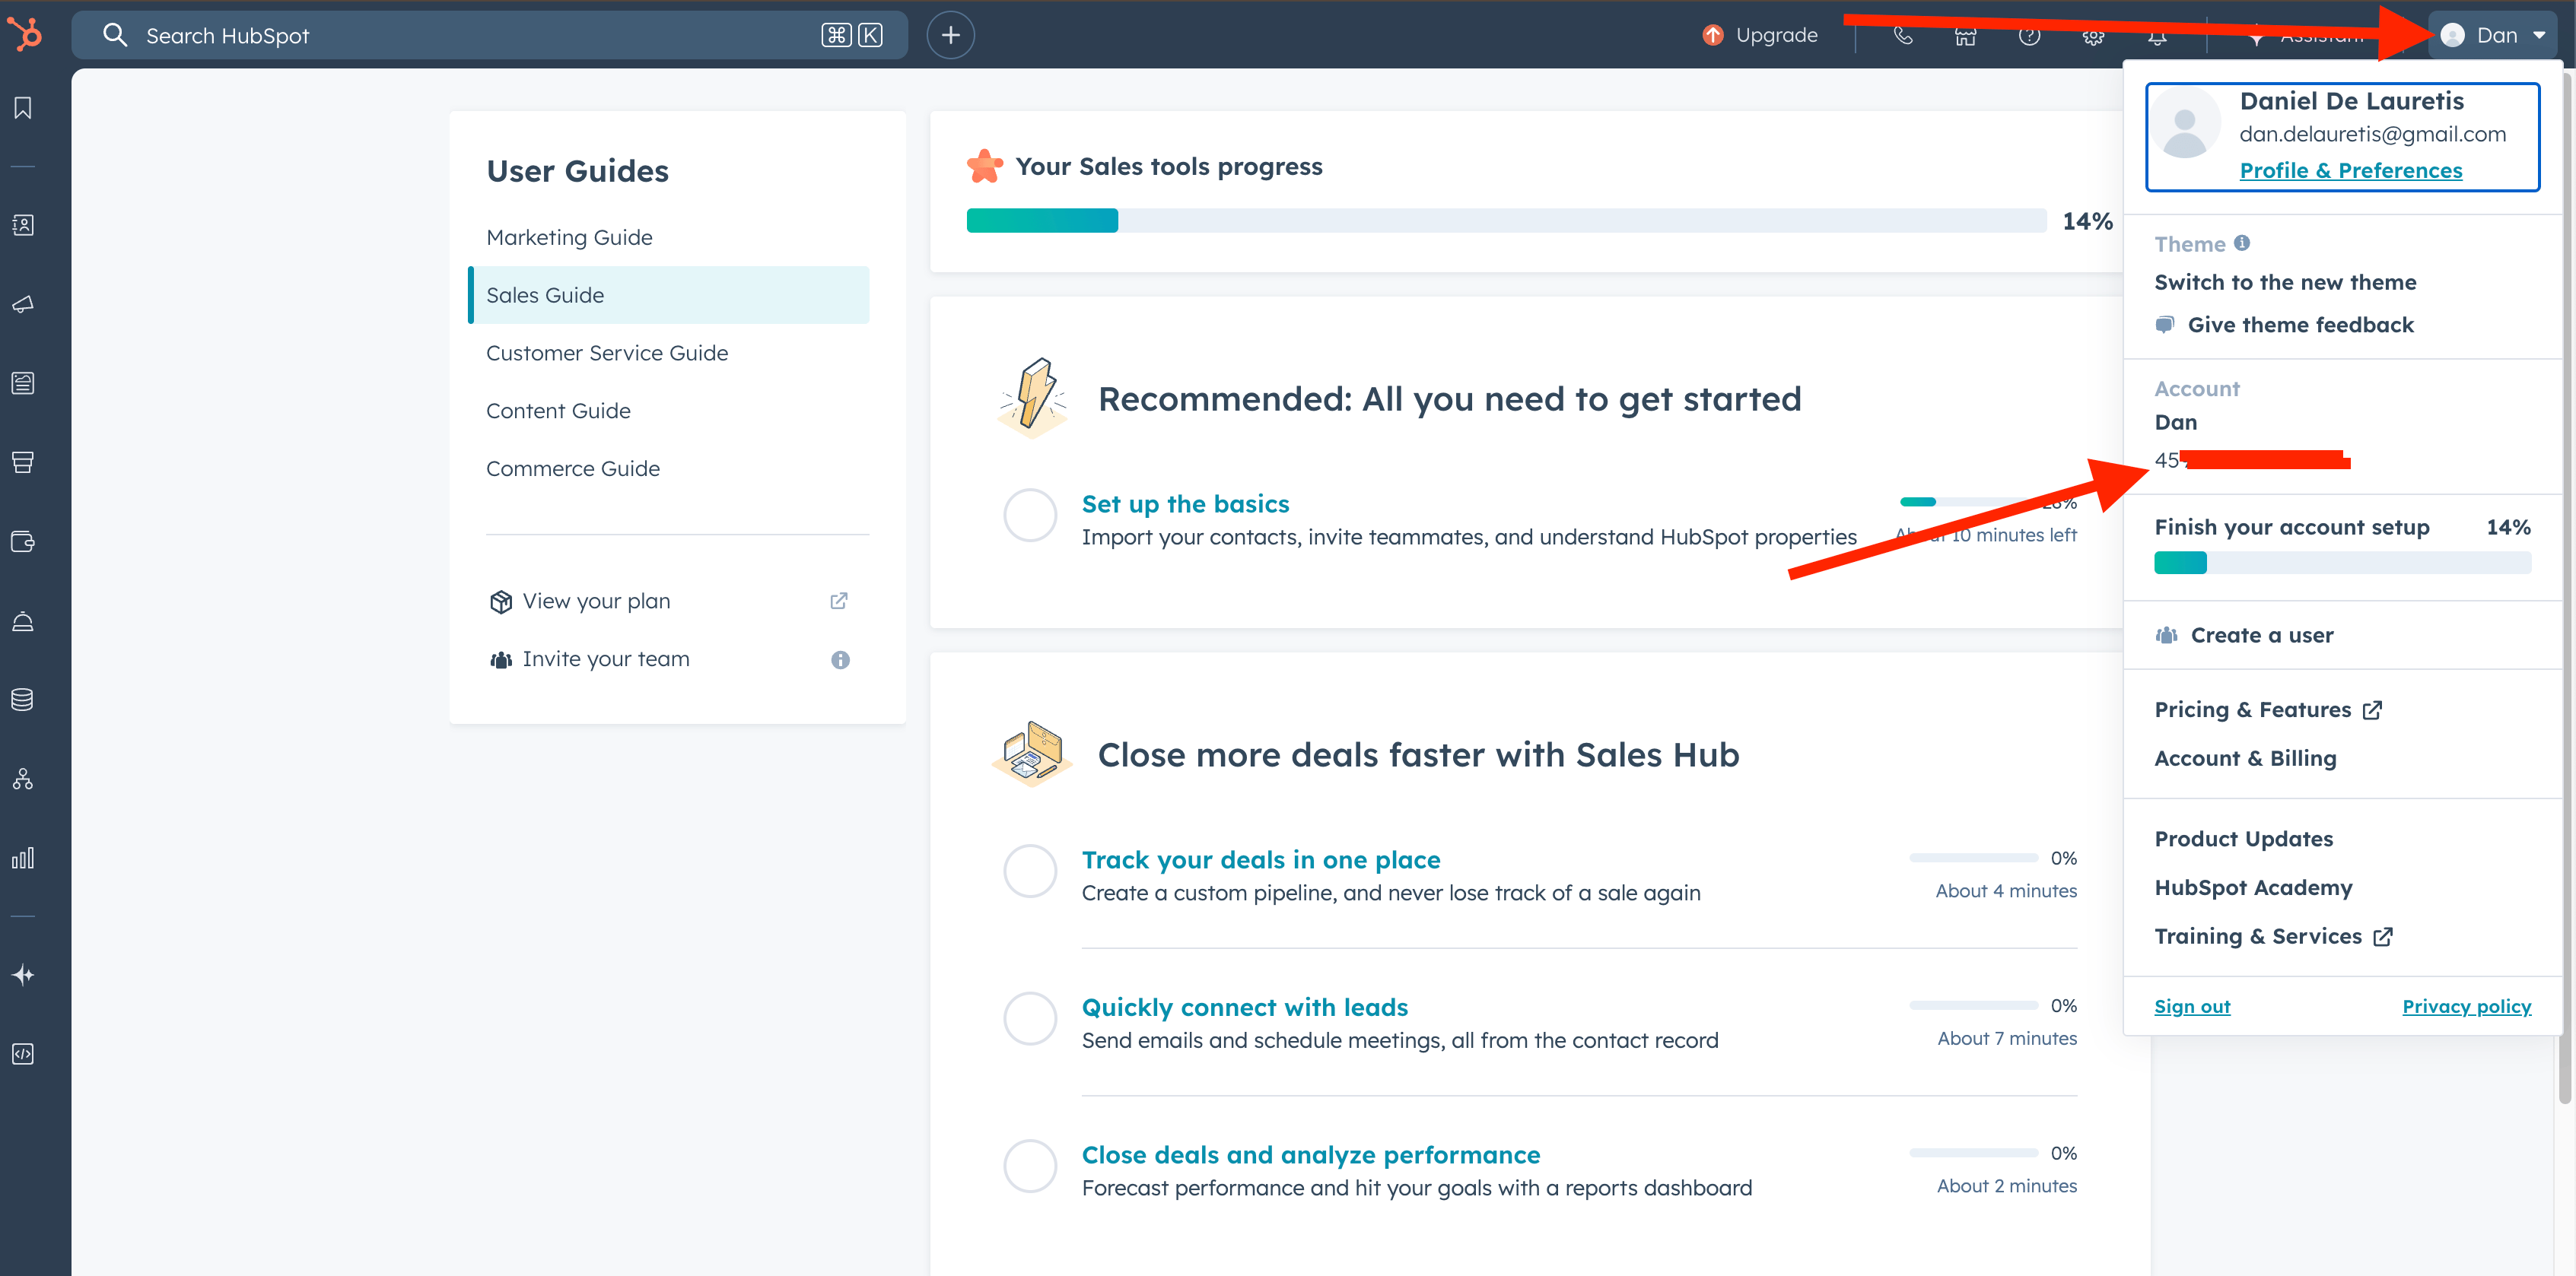Open Account & Billing
The image size is (2576, 1276).
tap(2245, 758)
